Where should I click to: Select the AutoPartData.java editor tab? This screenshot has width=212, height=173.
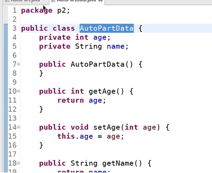(x=77, y=1)
